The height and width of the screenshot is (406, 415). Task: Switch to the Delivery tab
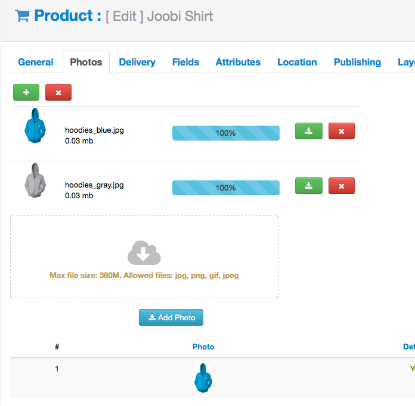pyautogui.click(x=137, y=62)
